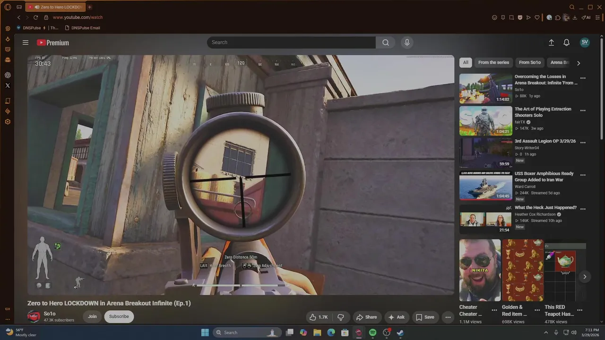Viewport: 605px width, 340px height.
Task: Open options for What the Heck video
Action: tap(583, 209)
